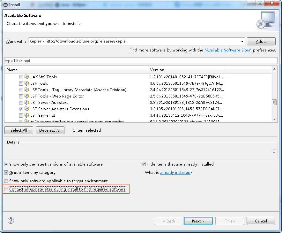Click the software list scrollbar thumb
Image resolution: width=282 pixels, height=233 pixels.
(x=274, y=102)
